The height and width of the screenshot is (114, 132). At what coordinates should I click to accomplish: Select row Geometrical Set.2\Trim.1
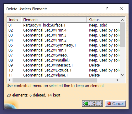pyautogui.click(x=64, y=50)
